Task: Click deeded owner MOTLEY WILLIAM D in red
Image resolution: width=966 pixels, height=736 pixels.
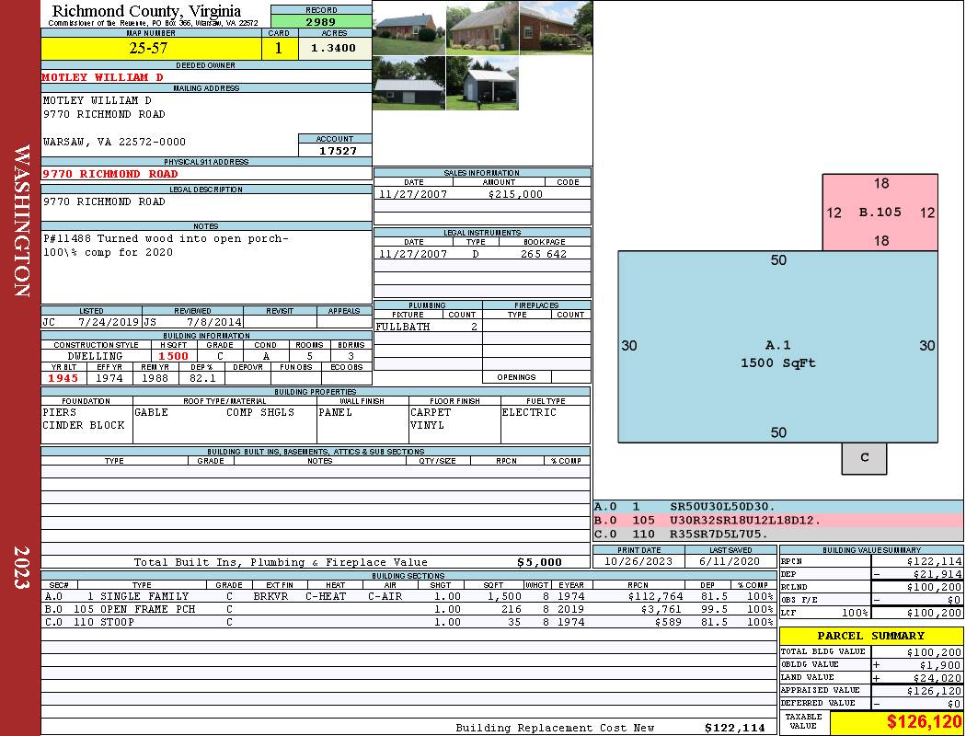Action: click(x=102, y=77)
